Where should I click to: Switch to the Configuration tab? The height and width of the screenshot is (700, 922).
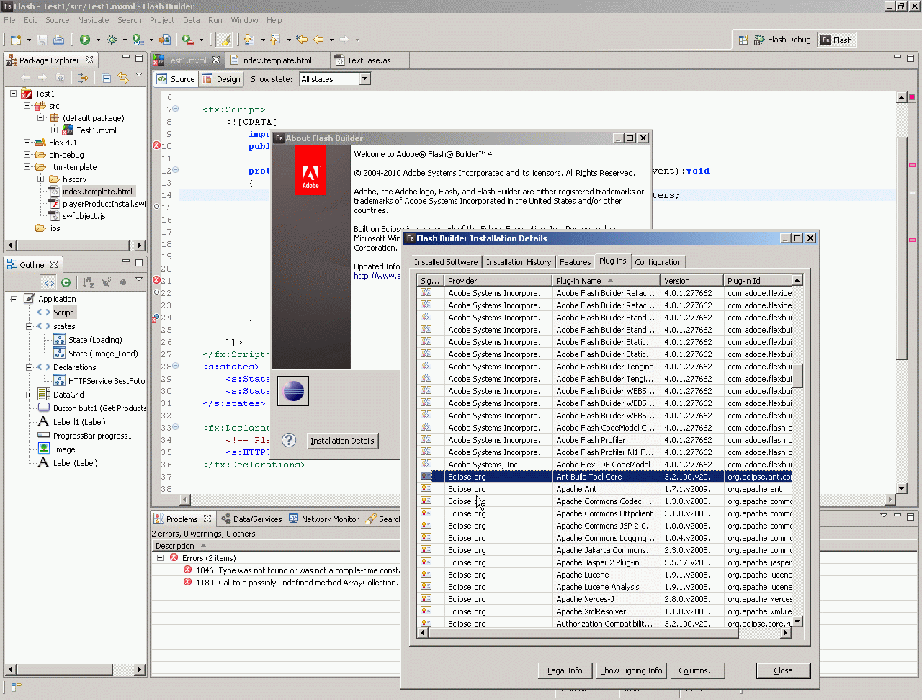click(x=658, y=262)
